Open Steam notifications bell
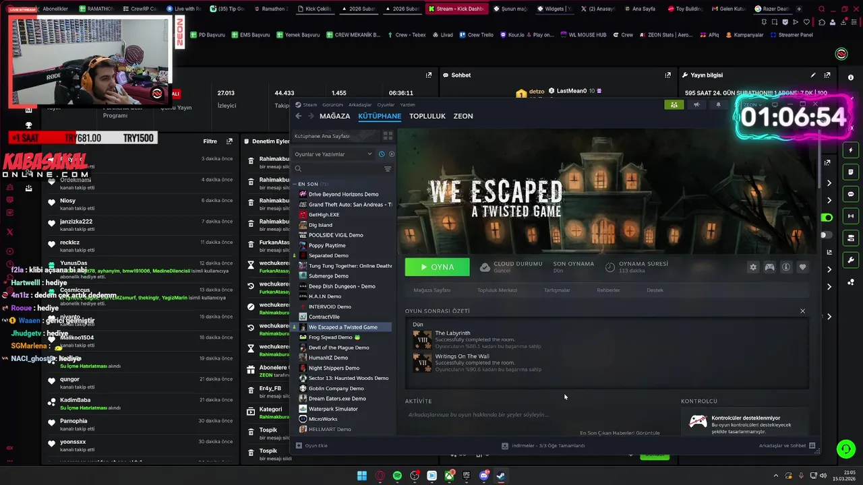 click(x=718, y=104)
